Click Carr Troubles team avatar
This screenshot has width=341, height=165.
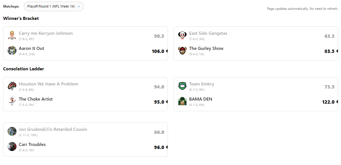[12, 147]
